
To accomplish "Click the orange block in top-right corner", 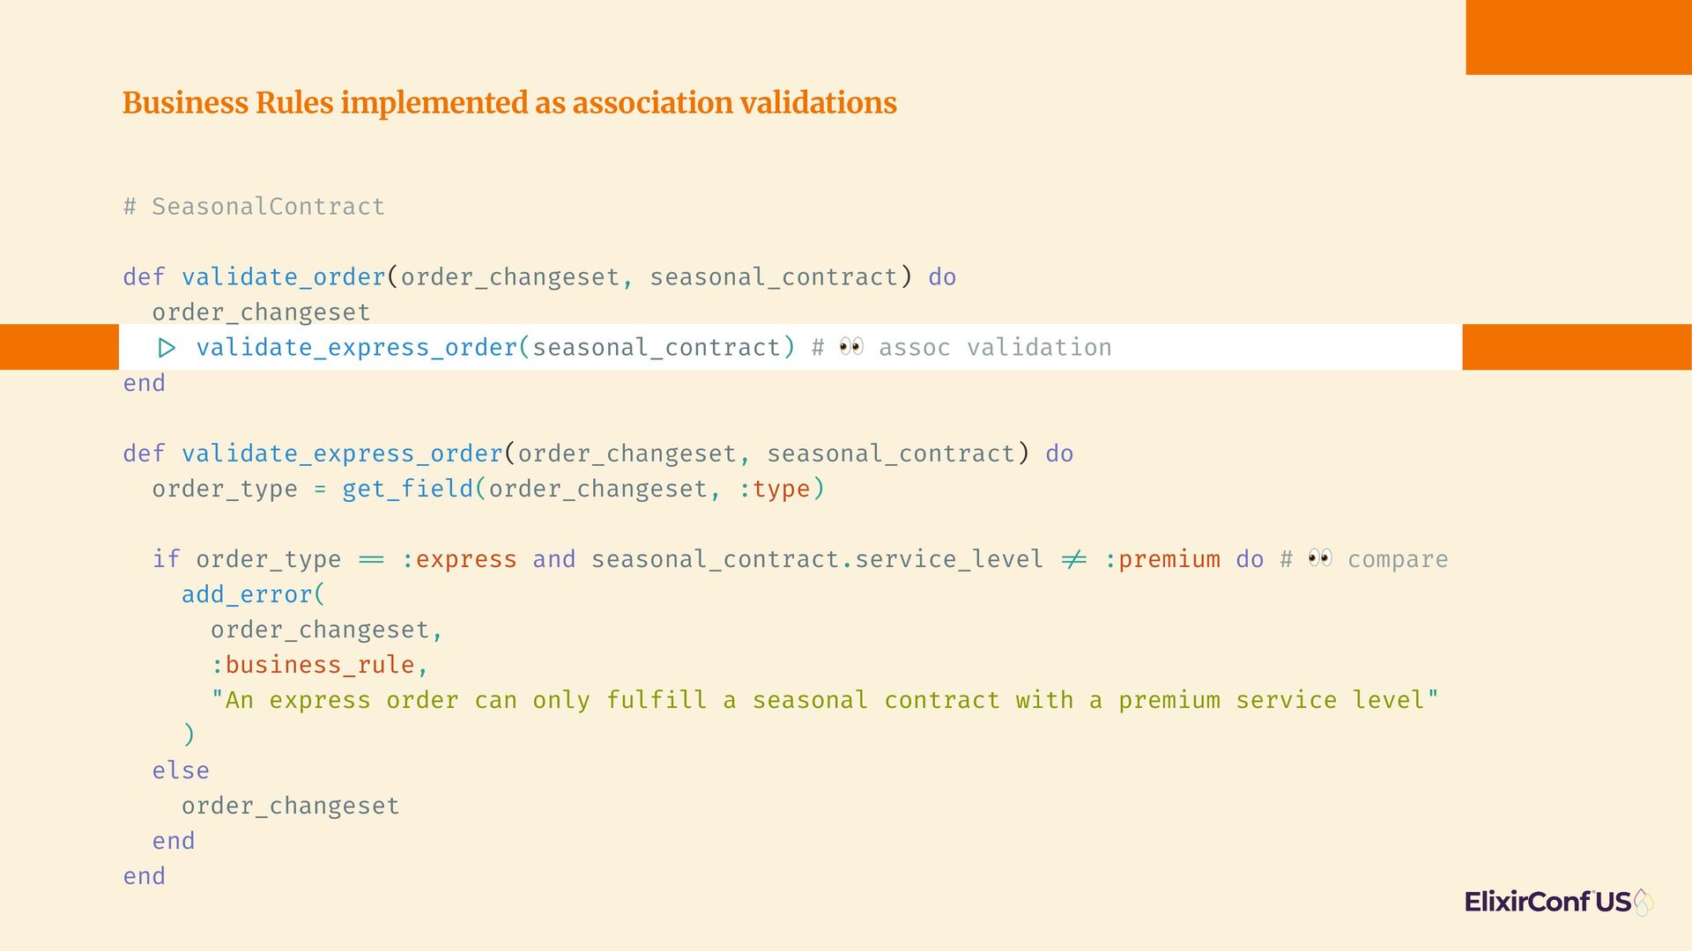I will 1578,37.
